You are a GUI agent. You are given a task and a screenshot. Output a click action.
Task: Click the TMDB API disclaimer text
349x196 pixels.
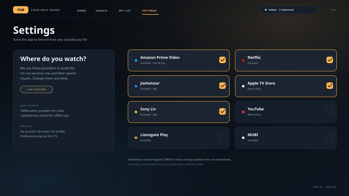tap(165, 164)
